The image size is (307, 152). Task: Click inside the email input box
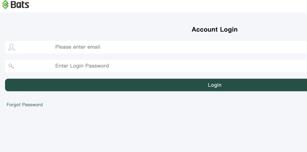(194, 47)
